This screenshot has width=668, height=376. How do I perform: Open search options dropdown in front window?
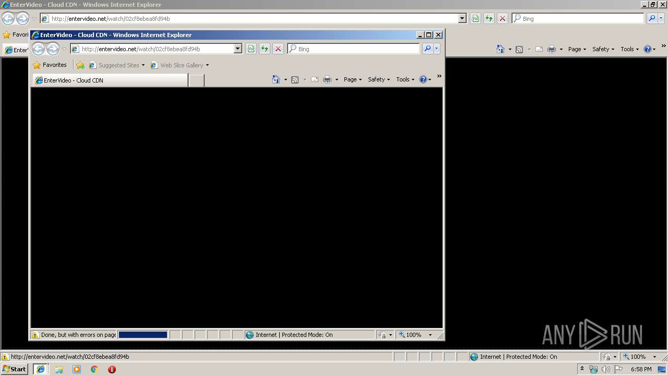437,49
